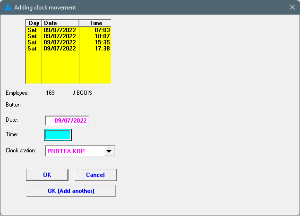Select the row with time 07:03
300x216 pixels.
click(69, 30)
